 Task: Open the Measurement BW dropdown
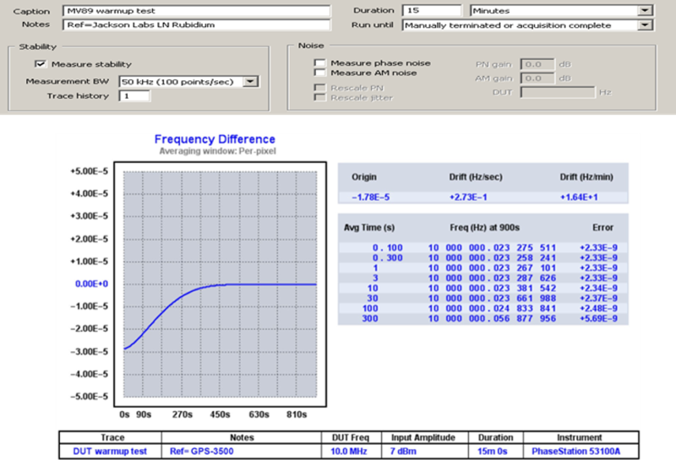click(251, 82)
